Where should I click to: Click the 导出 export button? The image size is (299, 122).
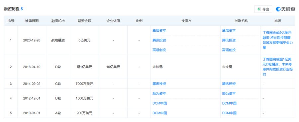(263, 9)
